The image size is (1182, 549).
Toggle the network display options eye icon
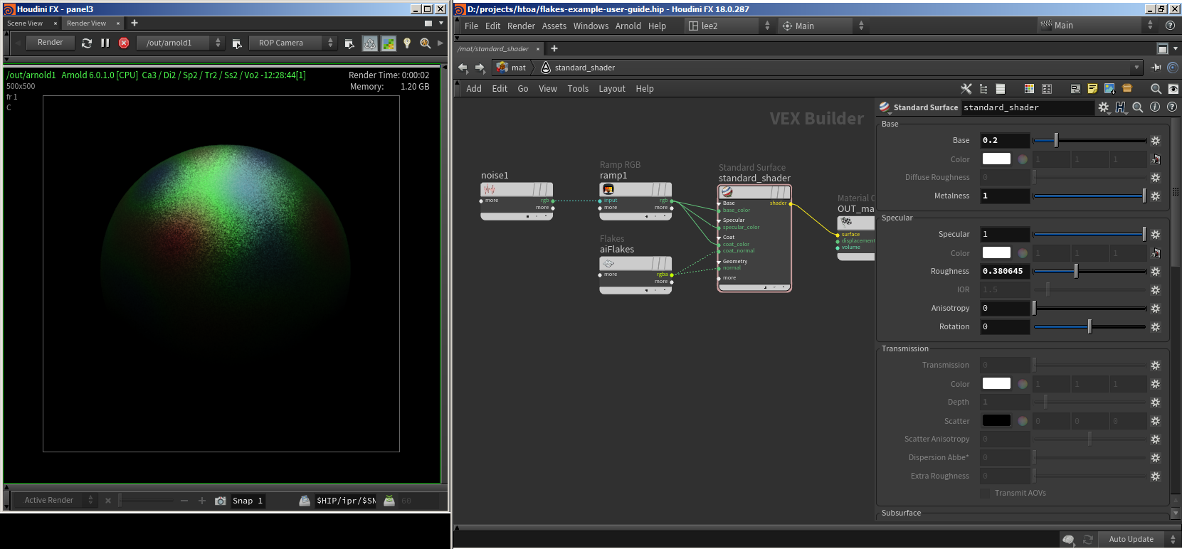[x=1173, y=89]
